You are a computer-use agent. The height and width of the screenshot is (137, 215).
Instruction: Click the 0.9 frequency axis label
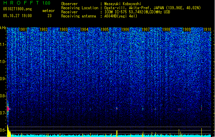point(3,79)
